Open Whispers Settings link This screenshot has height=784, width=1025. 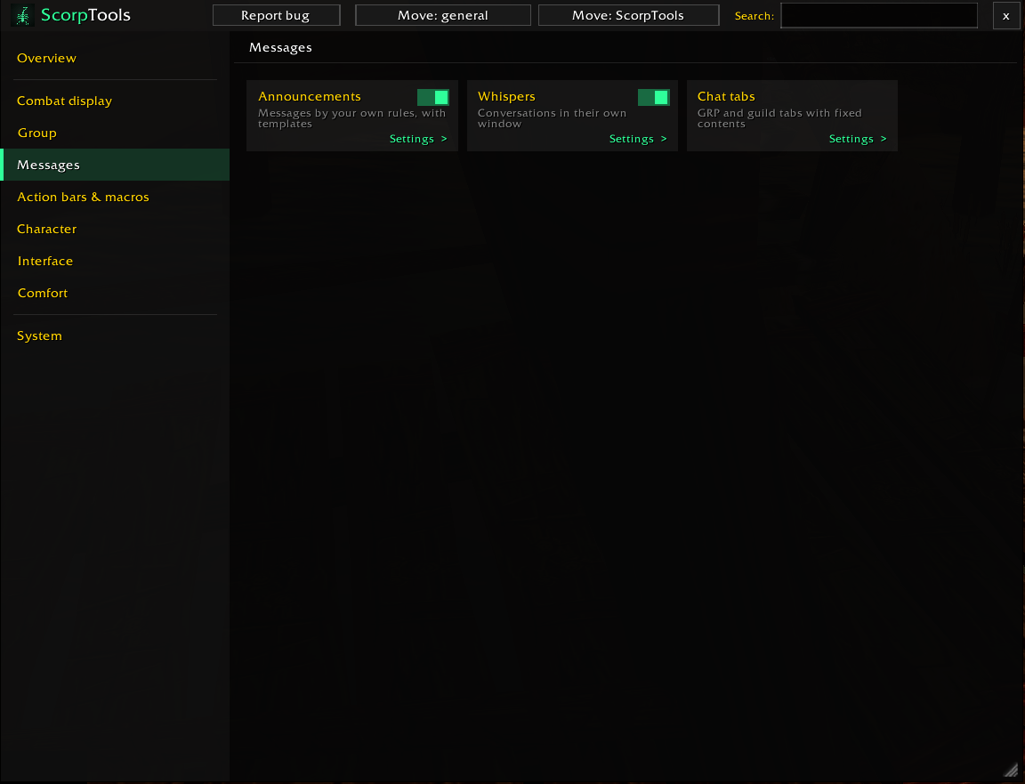point(638,139)
